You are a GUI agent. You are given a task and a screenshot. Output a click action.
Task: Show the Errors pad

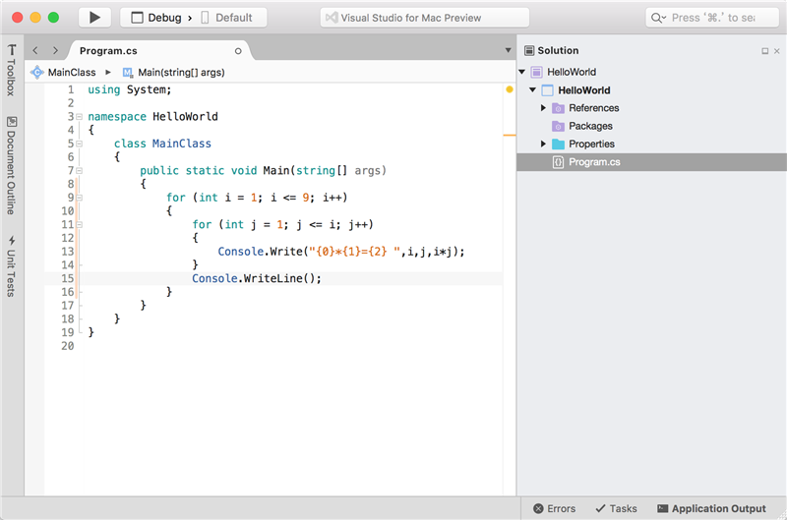pos(555,508)
